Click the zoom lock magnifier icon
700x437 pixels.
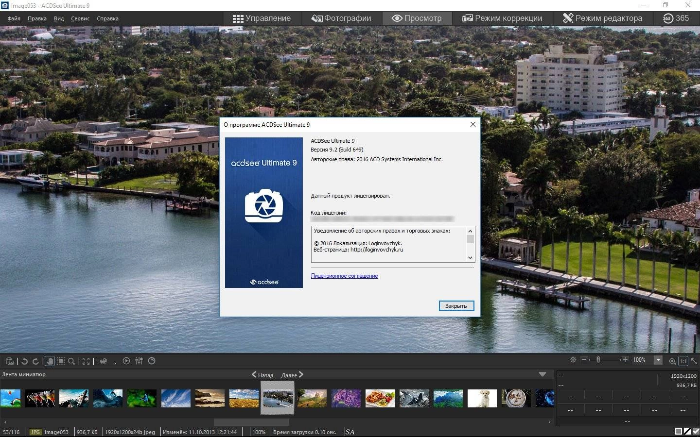[672, 361]
